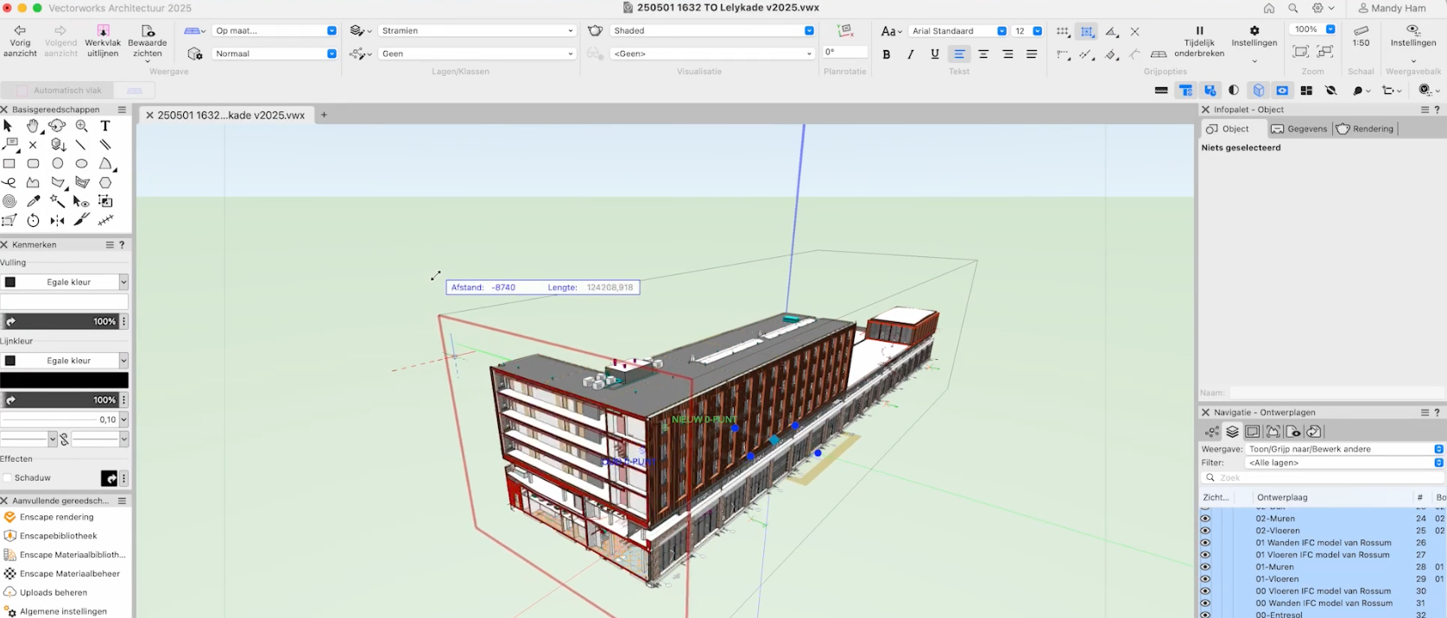Screen dimensions: 1447x618
Task: Select the Arc tool
Action: (x=105, y=163)
